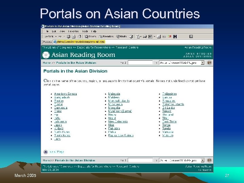Screen dimensions: 244x183
Task: Open the China portal link
Action: coord(58,111)
